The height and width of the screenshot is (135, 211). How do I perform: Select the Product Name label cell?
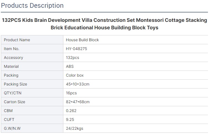(32, 40)
